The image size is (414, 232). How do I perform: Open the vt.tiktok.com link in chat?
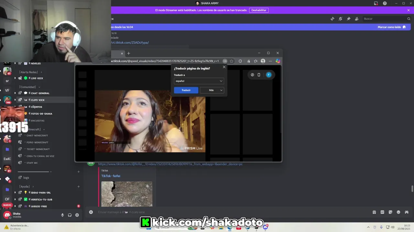pyautogui.click(x=130, y=43)
